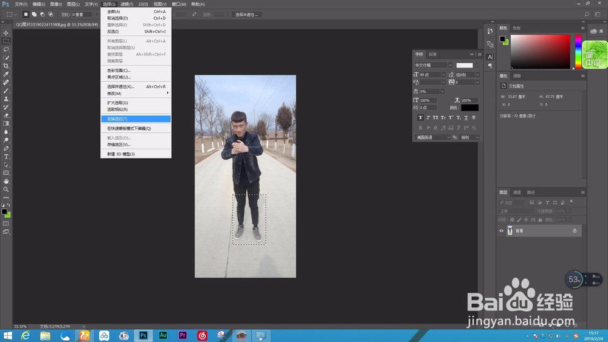This screenshot has width=608, height=342.
Task: Select the Brush tool
Action: coord(6,91)
